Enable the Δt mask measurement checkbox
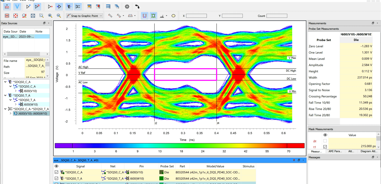This screenshot has width=381, height=184. point(325,141)
